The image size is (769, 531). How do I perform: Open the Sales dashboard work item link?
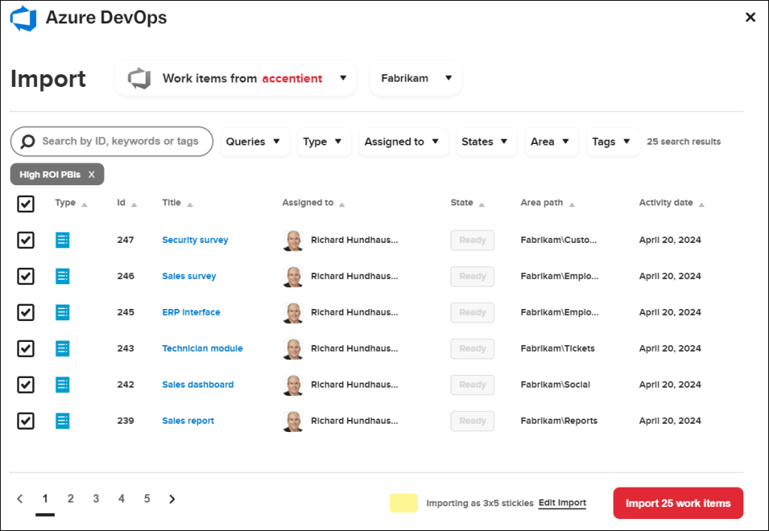pos(198,385)
